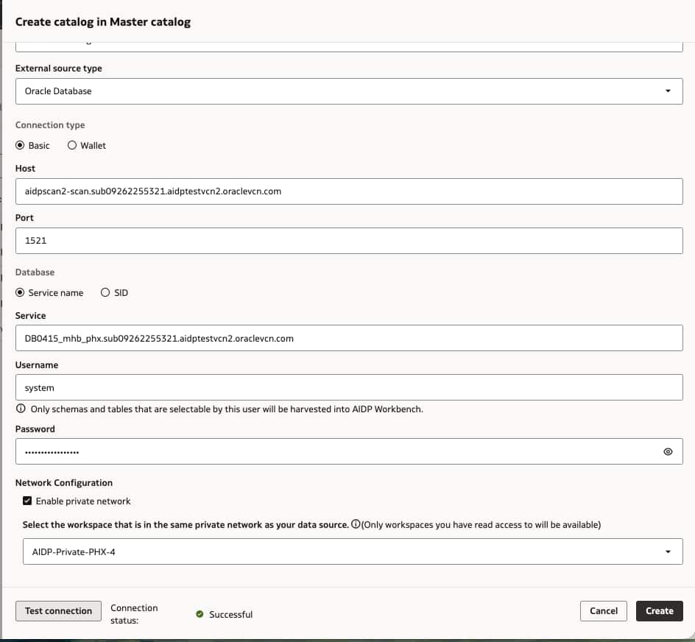The height and width of the screenshot is (642, 695).
Task: Focus the Port field
Action: coord(349,241)
